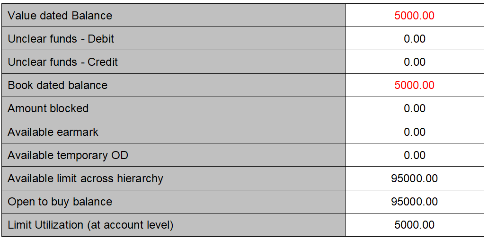Click the Unclear funds - Debit label
Viewport: 488px width, 240px height.
tap(61, 39)
